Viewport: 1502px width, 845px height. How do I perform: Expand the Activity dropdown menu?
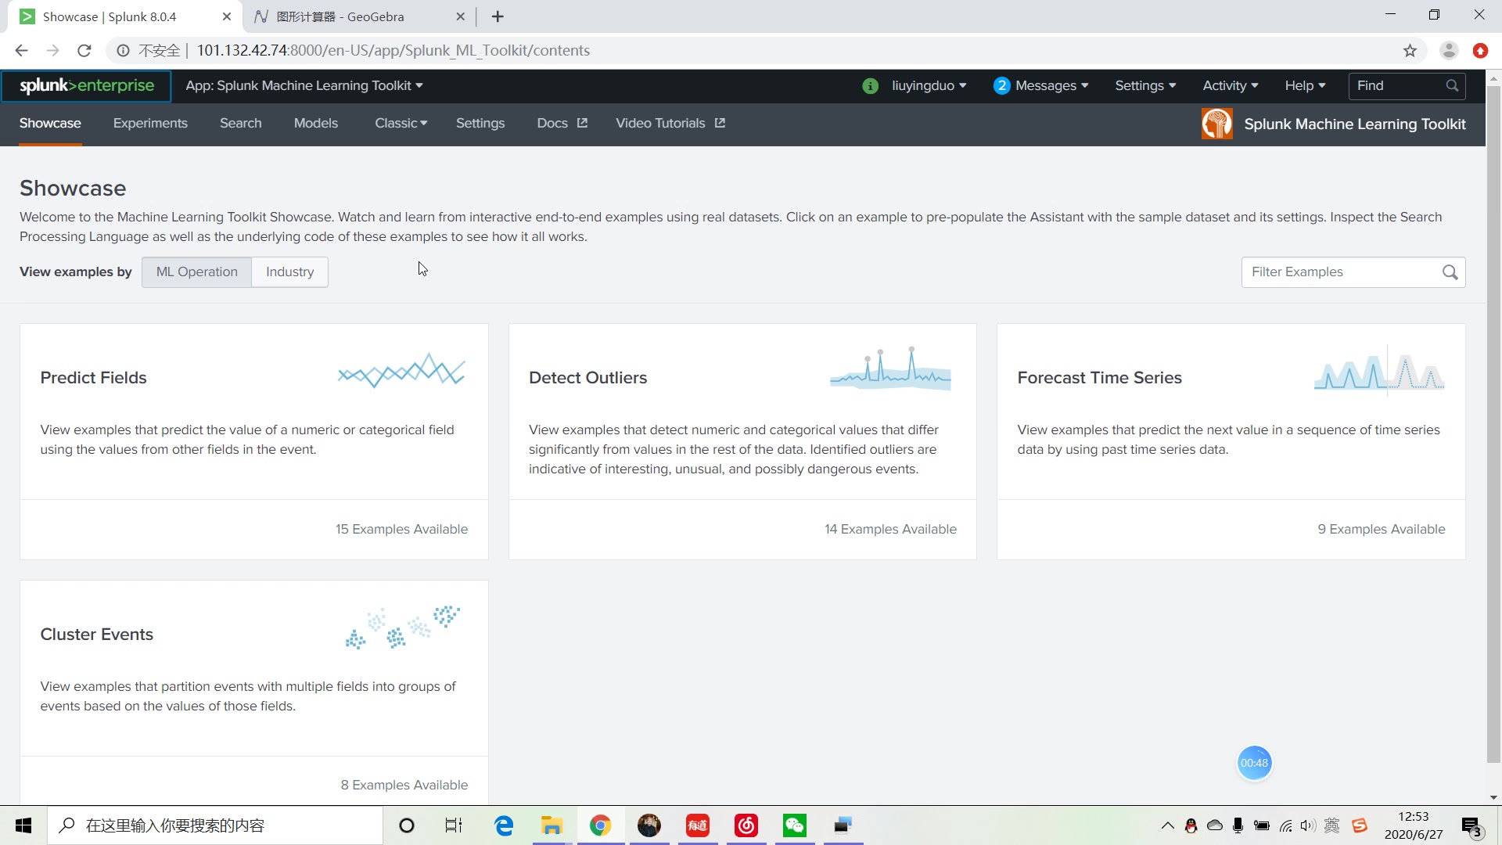(x=1230, y=84)
